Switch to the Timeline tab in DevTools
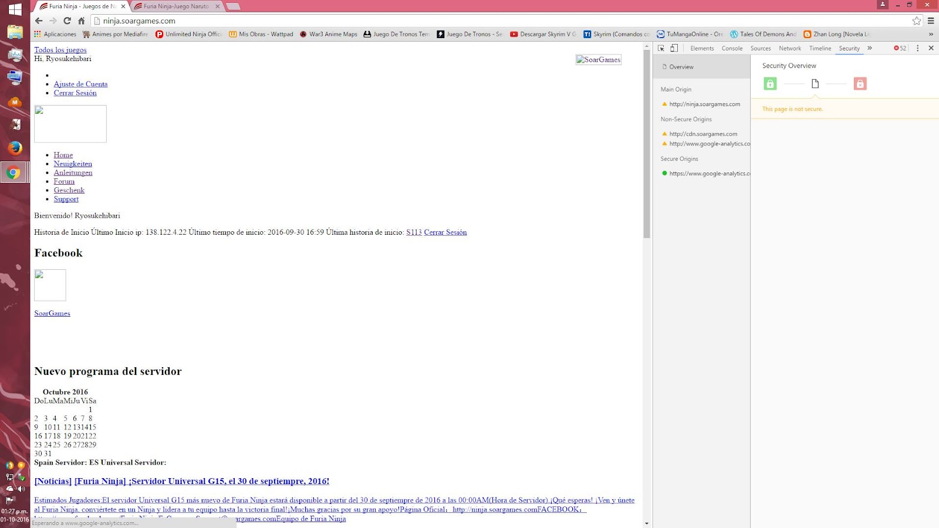This screenshot has width=939, height=528. point(820,48)
